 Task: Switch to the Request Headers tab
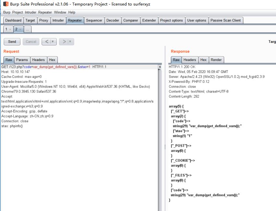click(38, 60)
